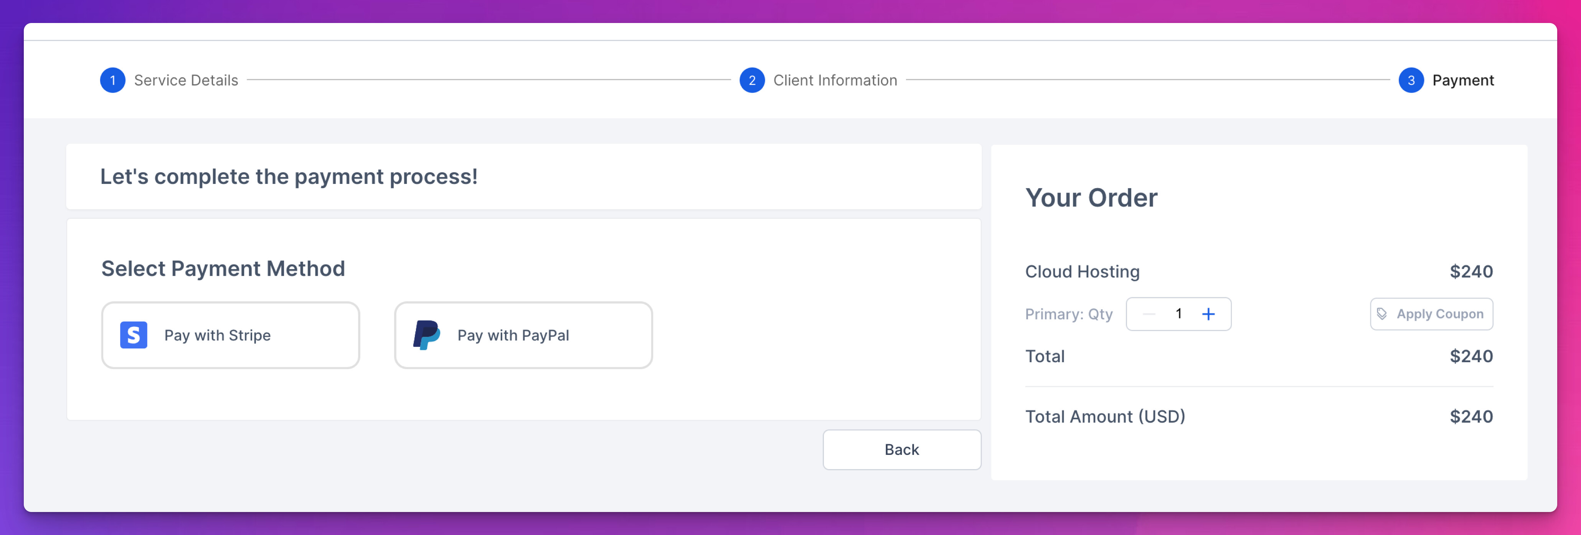The height and width of the screenshot is (535, 1581).
Task: Choose the Pay with PayPal option
Action: (x=523, y=335)
